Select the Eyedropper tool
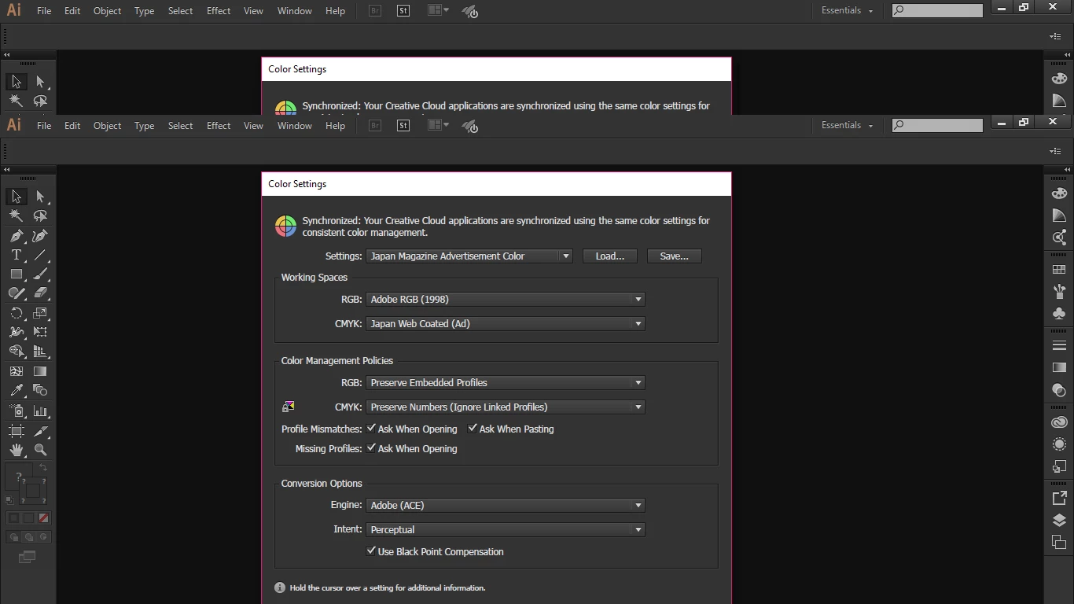Viewport: 1074px width, 604px height. pyautogui.click(x=16, y=390)
